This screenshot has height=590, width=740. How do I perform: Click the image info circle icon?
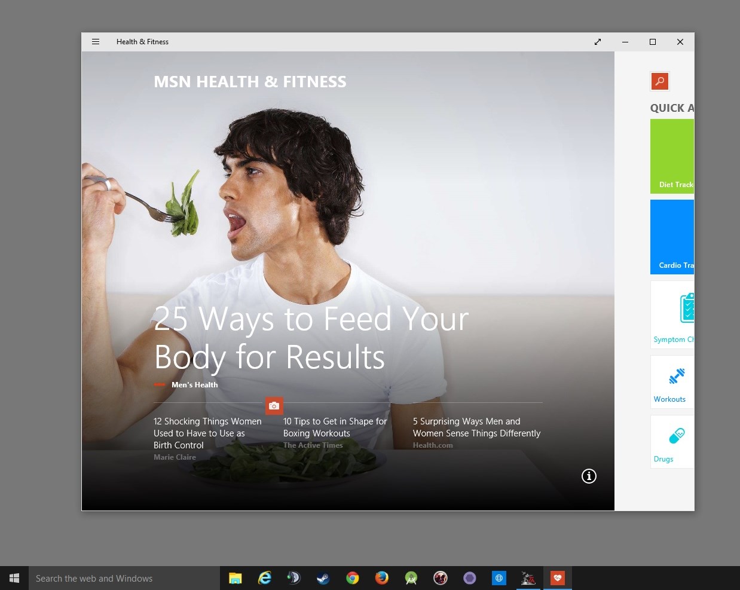589,476
